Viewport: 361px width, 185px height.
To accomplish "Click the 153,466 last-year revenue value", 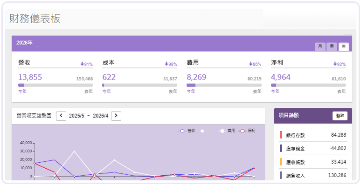I will 85,79.
